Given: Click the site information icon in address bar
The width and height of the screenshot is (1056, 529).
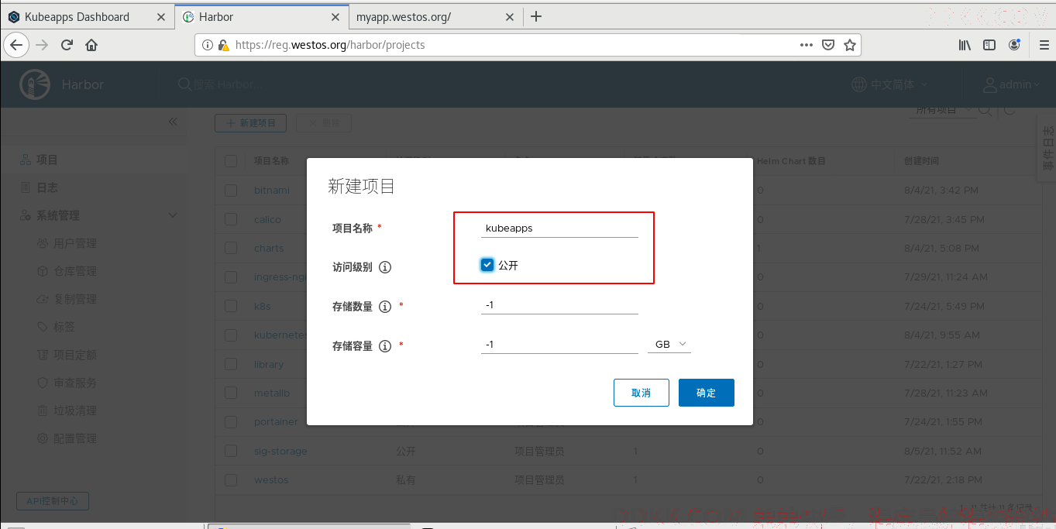Looking at the screenshot, I should 208,45.
